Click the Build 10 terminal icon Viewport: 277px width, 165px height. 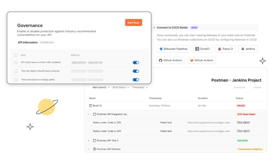click(x=91, y=106)
